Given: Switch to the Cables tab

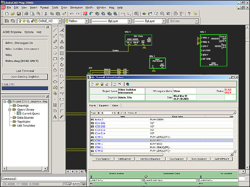Looking at the screenshot, I should pos(115,106).
